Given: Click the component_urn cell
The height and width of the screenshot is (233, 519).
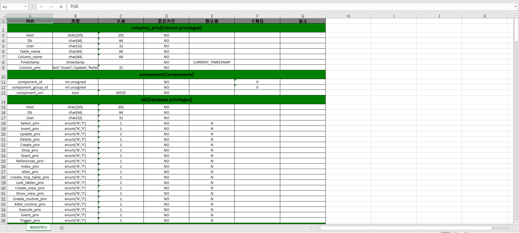Looking at the screenshot, I should tap(30, 93).
